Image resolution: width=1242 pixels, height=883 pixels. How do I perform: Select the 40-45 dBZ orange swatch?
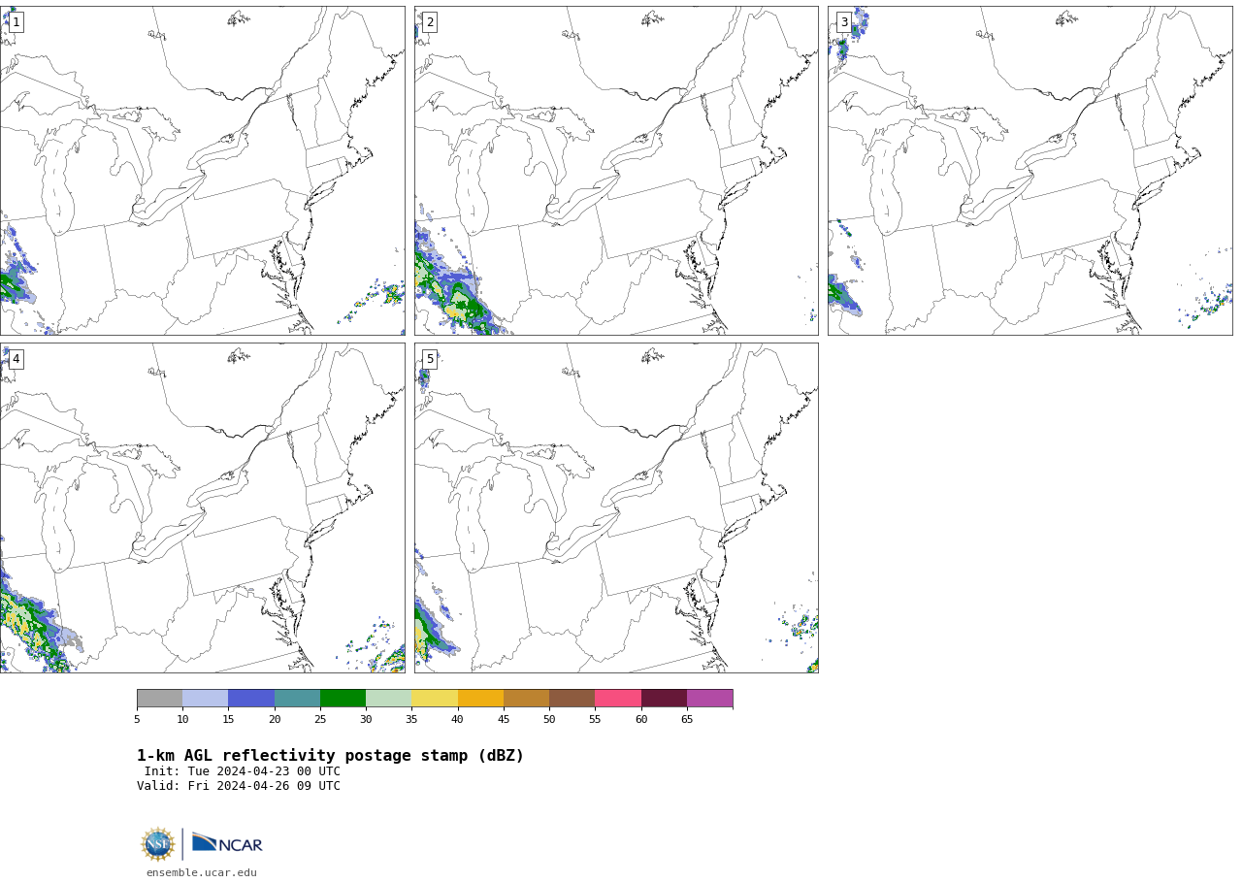point(480,699)
